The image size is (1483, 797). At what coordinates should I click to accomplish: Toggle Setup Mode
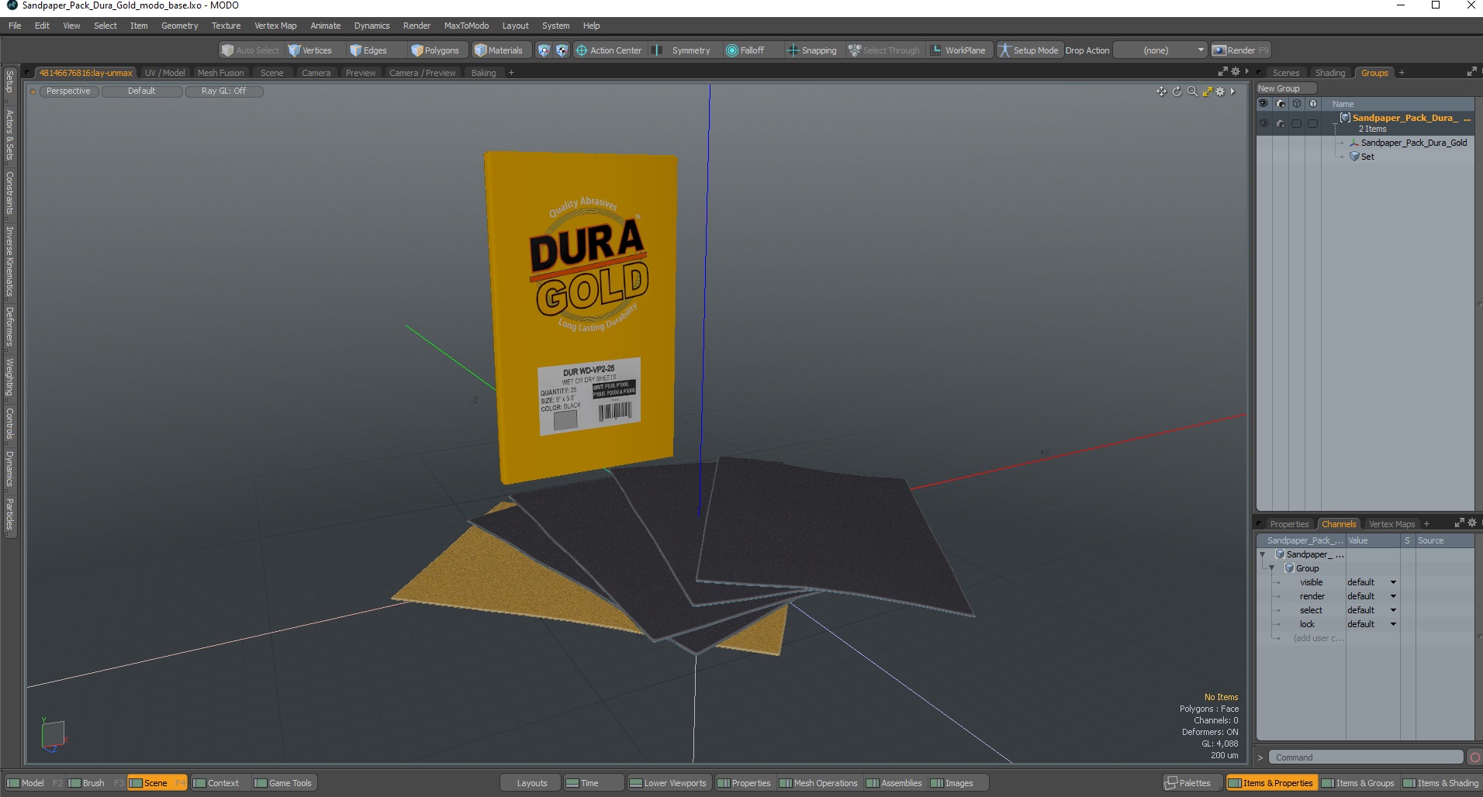1028,50
